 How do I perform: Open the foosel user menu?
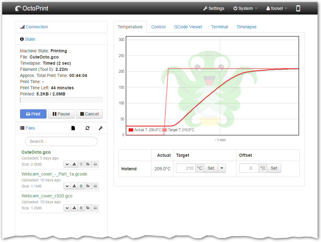tap(276, 8)
